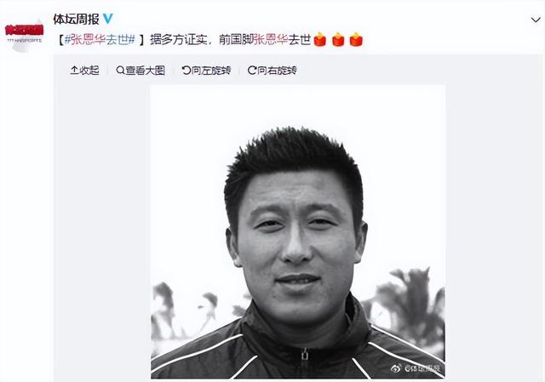Open the post options chevron dropdown
Image resolution: width=545 pixels, height=382 pixels.
(x=536, y=20)
